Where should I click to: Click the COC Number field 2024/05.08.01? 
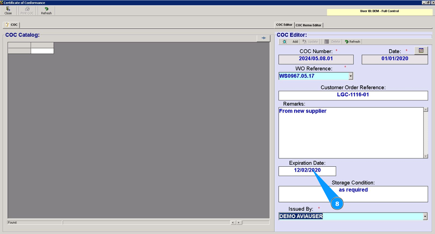pyautogui.click(x=316, y=60)
